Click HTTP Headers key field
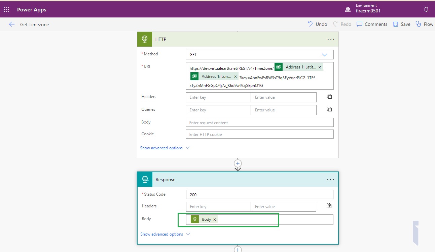 click(218, 97)
